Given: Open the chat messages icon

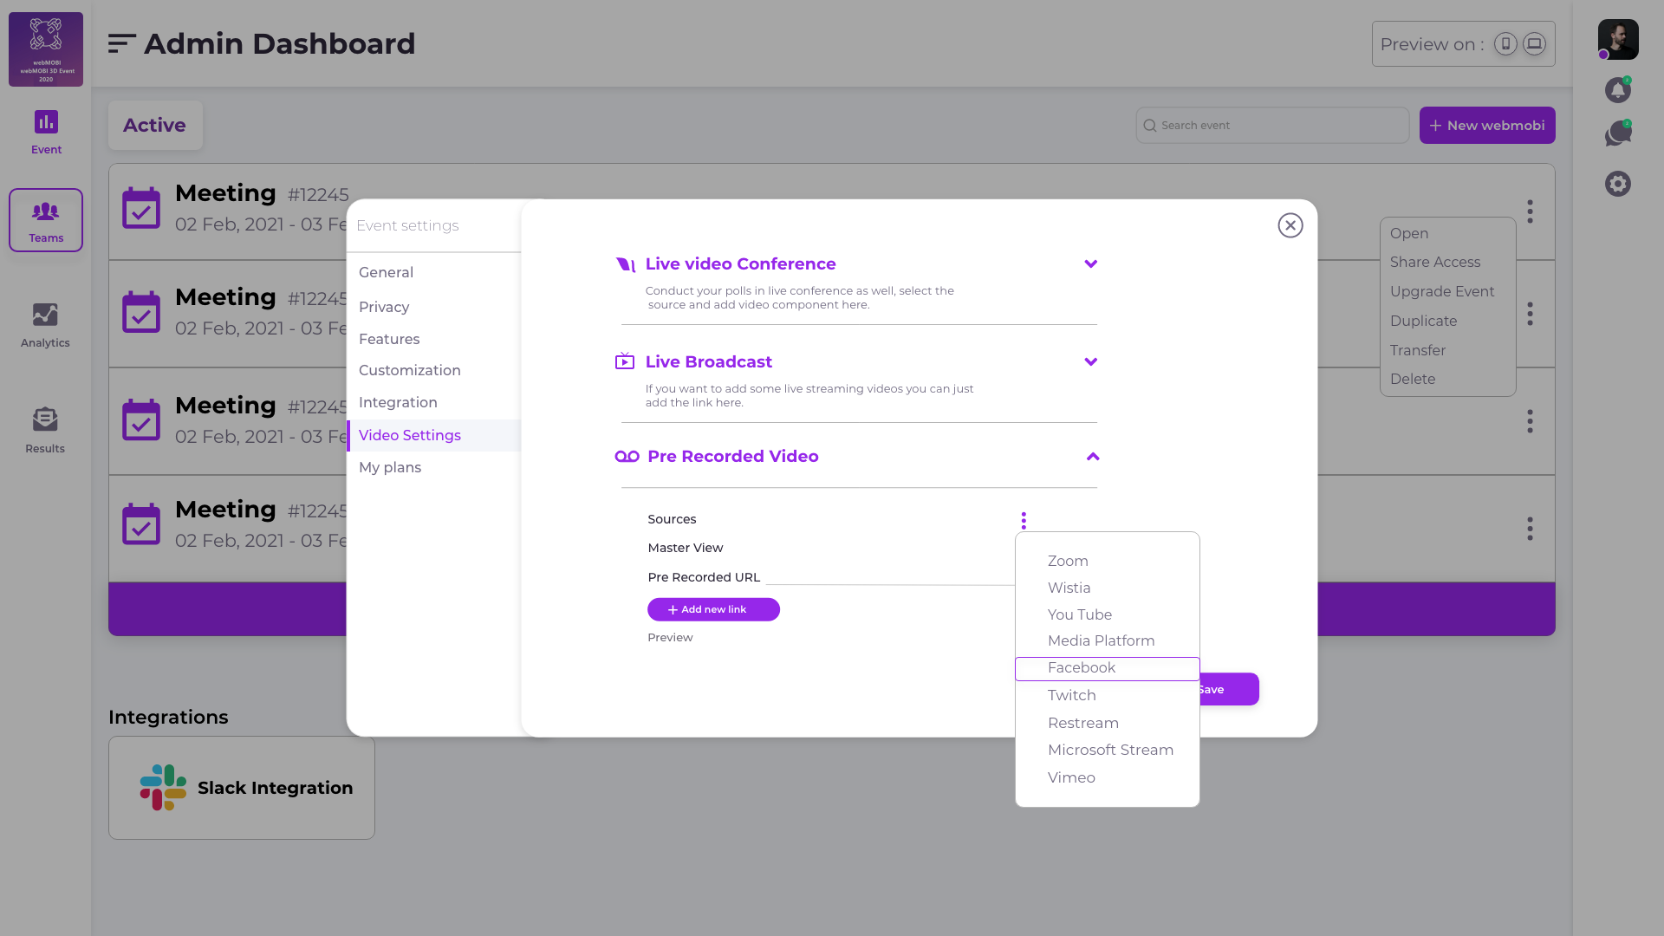Looking at the screenshot, I should [x=1617, y=134].
